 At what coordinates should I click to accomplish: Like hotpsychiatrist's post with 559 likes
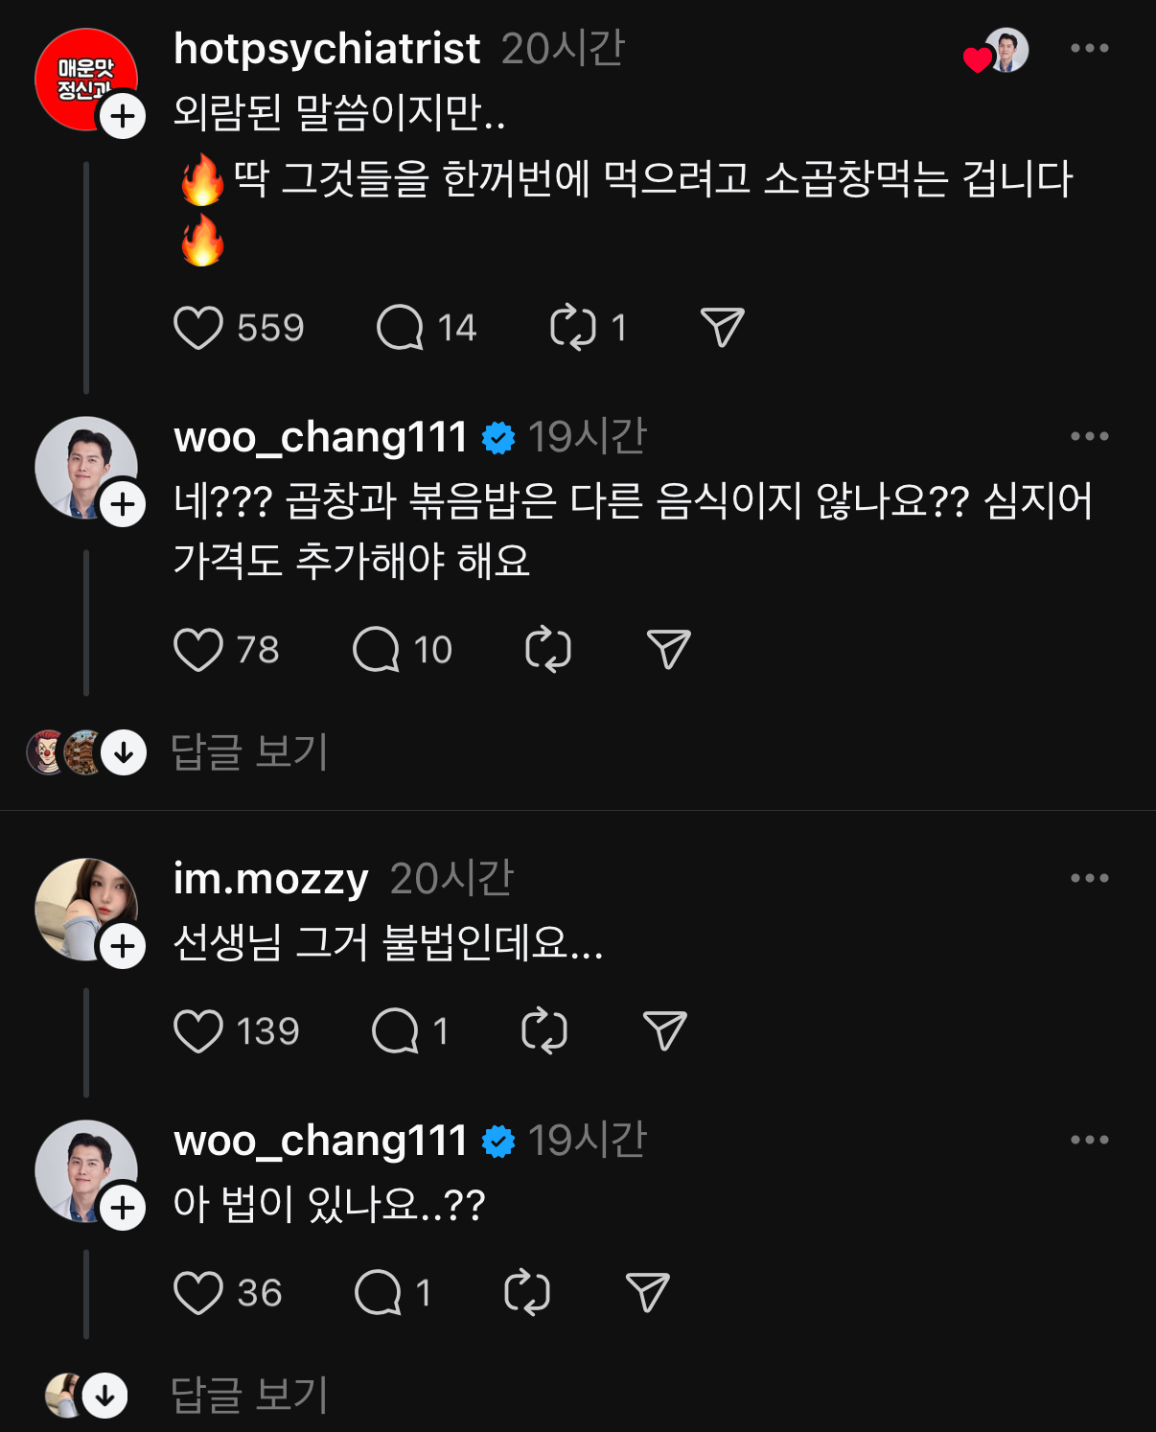[198, 328]
